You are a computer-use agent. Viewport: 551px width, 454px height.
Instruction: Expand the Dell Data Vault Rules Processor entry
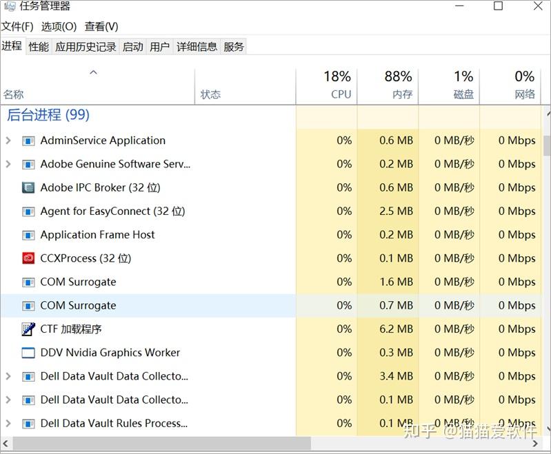coord(8,424)
